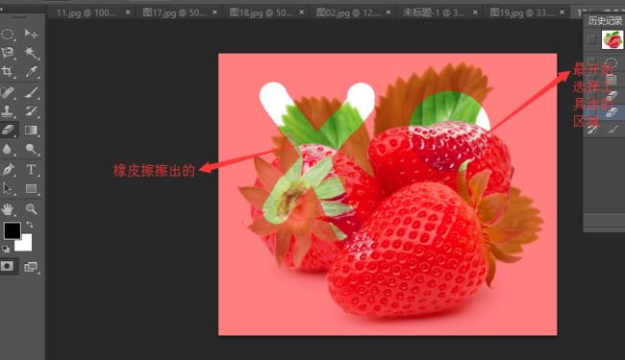
Task: Switch to the 图02.jpg document tab
Action: [x=348, y=12]
